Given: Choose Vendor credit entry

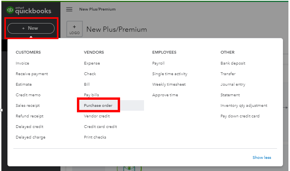Looking at the screenshot, I should click(x=97, y=116).
